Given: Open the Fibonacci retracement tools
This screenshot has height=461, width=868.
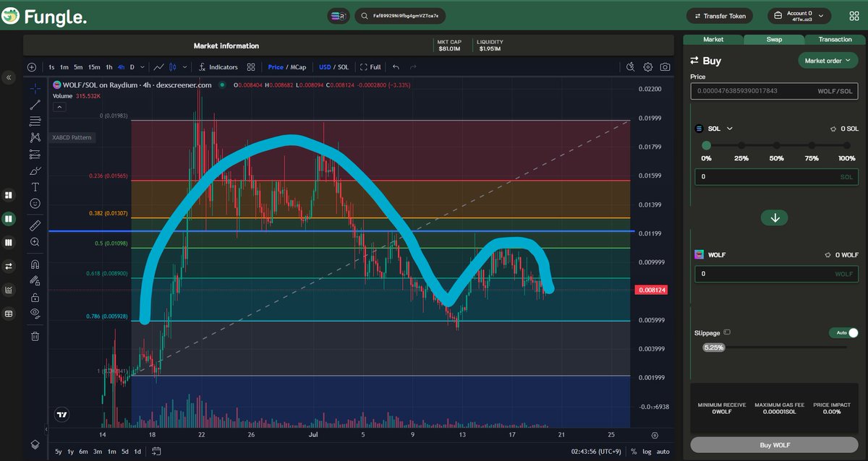Looking at the screenshot, I should 35,121.
